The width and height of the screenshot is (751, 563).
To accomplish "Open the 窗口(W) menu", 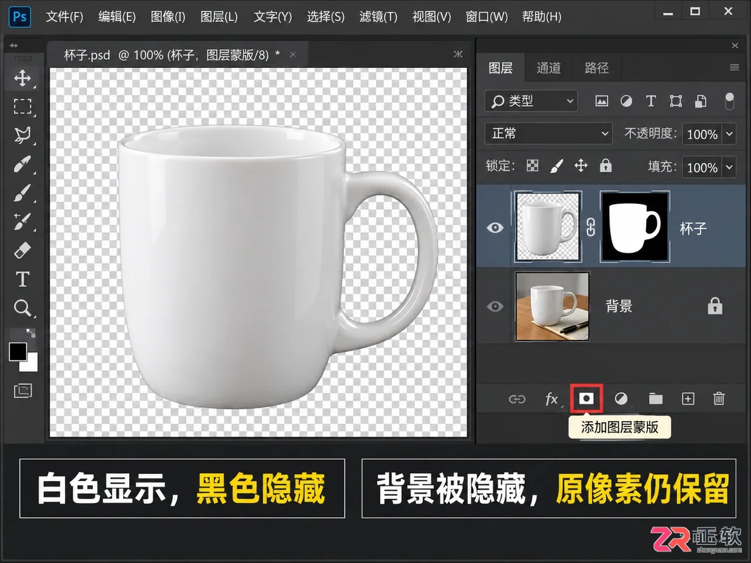I will tap(487, 16).
